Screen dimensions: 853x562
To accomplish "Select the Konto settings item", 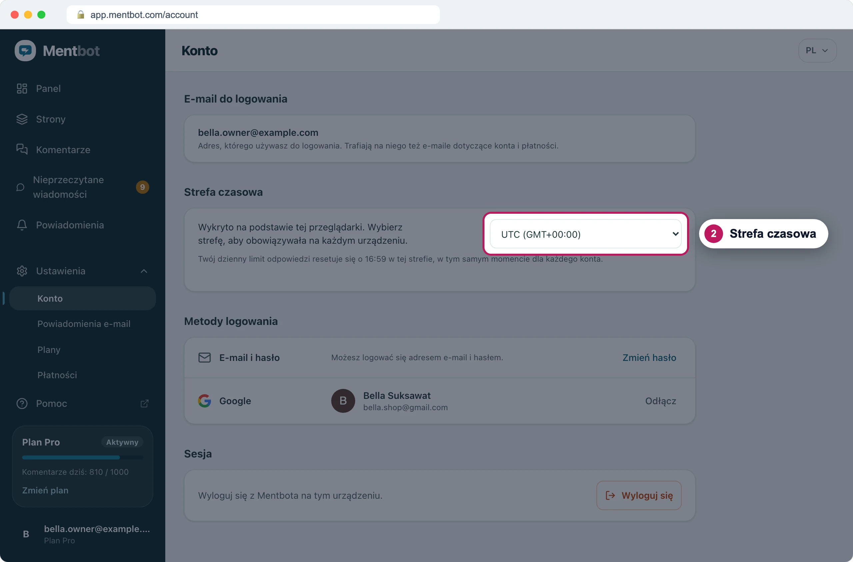I will [x=83, y=298].
